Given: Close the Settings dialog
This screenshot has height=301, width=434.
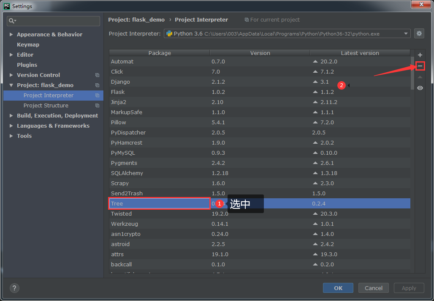Looking at the screenshot, I should click(421, 4).
